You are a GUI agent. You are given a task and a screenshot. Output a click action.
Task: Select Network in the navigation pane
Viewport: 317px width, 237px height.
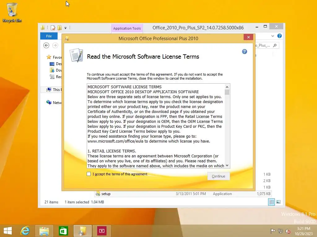54,102
